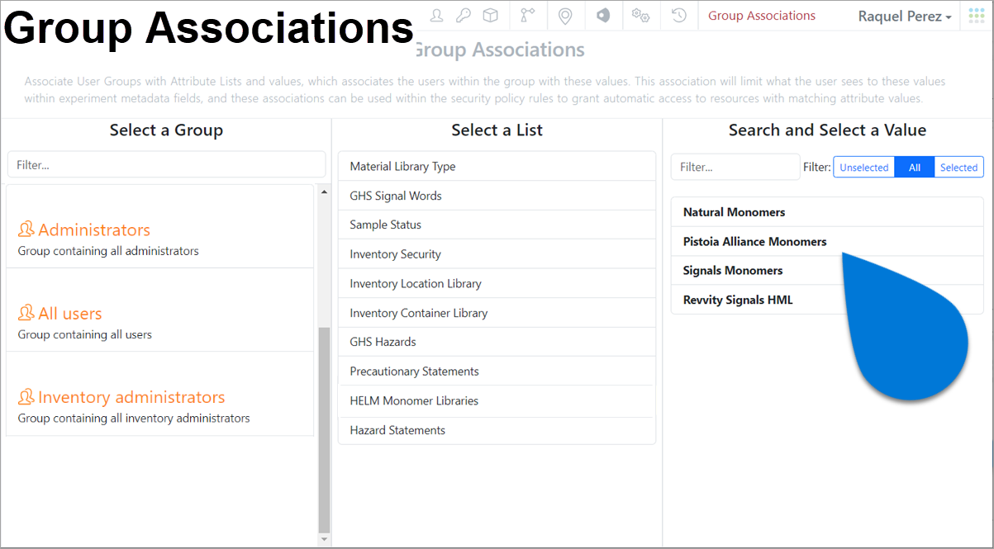The image size is (994, 549).
Task: Choose Inventory Location Library list
Action: tap(497, 283)
